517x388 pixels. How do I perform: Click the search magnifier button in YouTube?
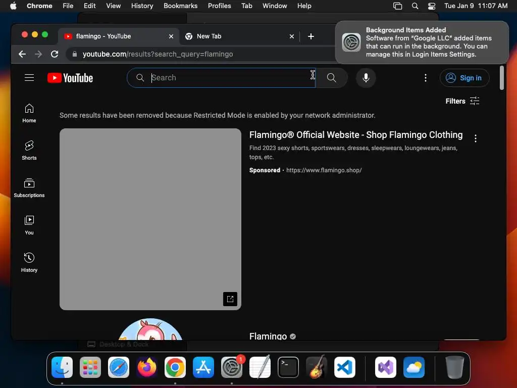(x=331, y=78)
